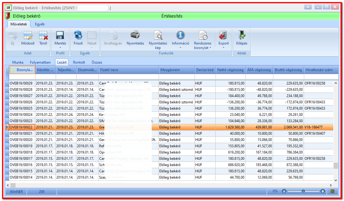The image size is (344, 201).
Task: Select the Rontott tab
Action: point(79,62)
